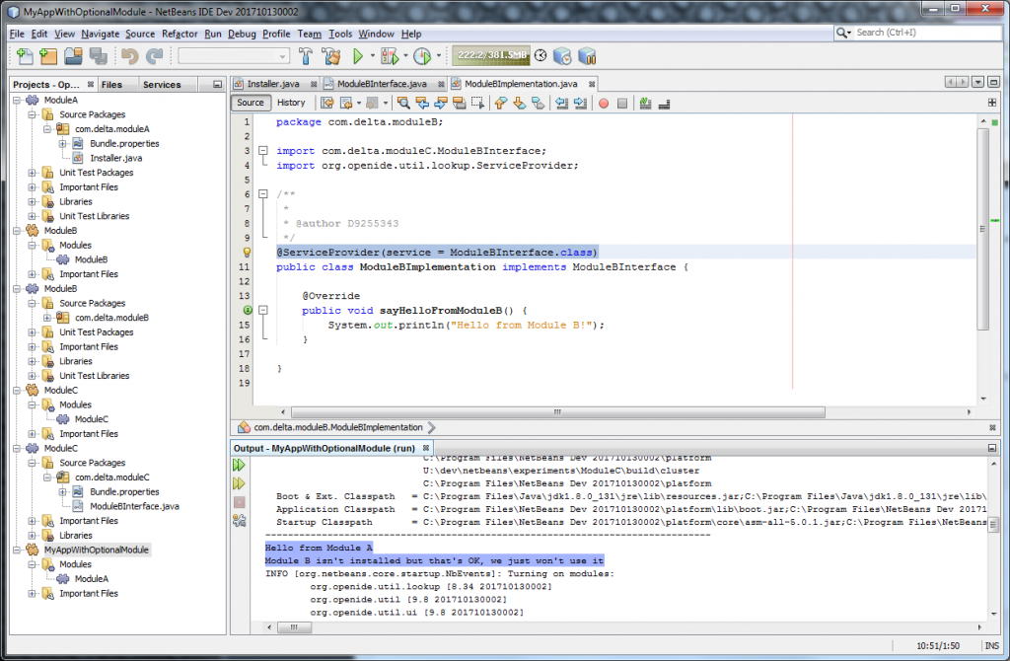The image size is (1010, 661).
Task: Expand the Unit Test Packages node under ModuleA
Action: coord(33,173)
